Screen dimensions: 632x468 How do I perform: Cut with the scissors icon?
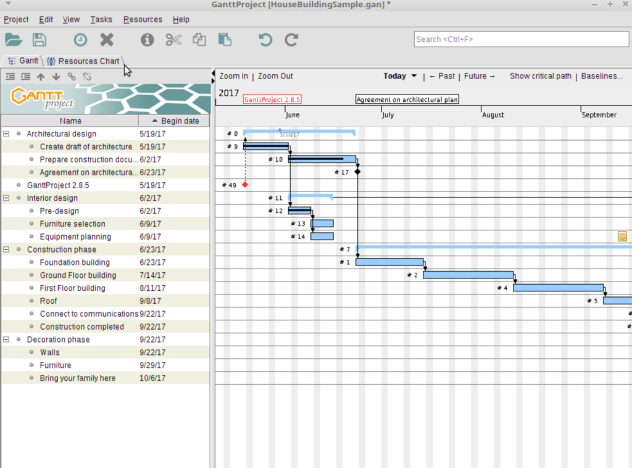173,40
